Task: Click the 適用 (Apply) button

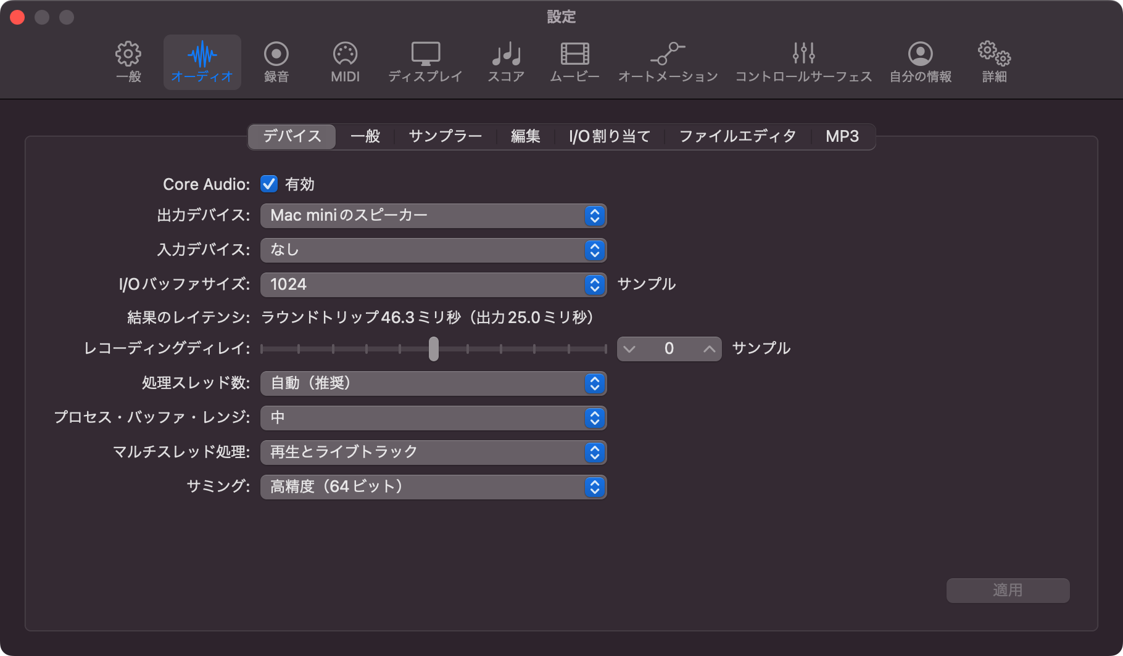Action: [x=1008, y=590]
